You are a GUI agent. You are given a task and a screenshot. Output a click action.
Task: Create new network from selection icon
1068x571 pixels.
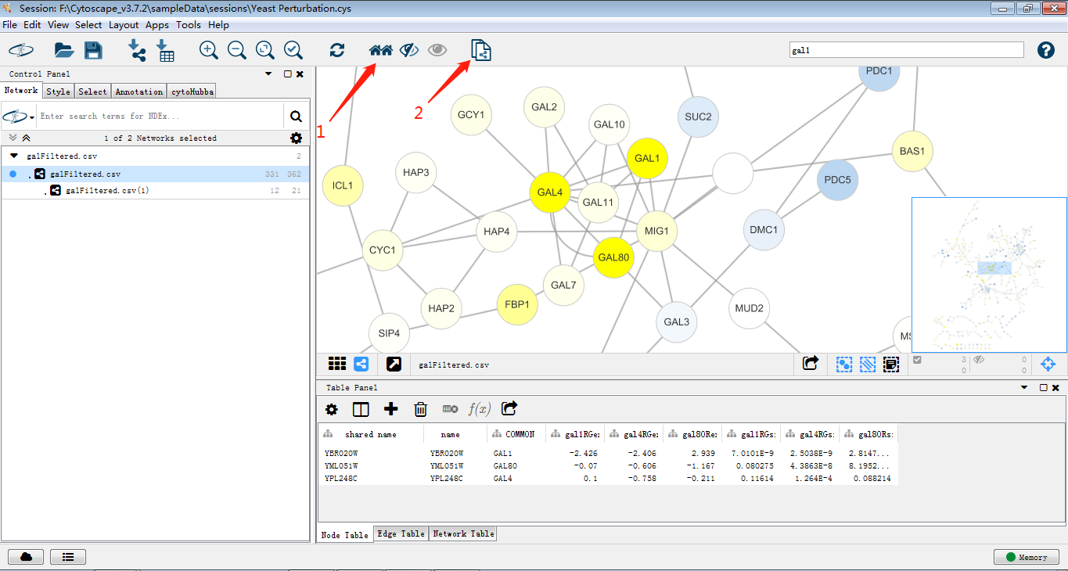tap(481, 50)
